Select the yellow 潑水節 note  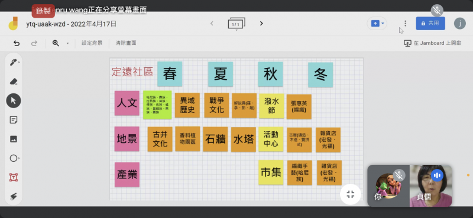pos(271,106)
